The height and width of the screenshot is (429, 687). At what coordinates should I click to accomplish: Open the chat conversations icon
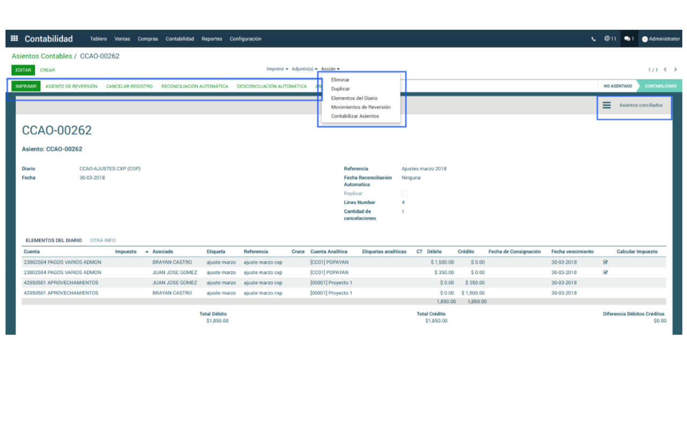pos(628,39)
